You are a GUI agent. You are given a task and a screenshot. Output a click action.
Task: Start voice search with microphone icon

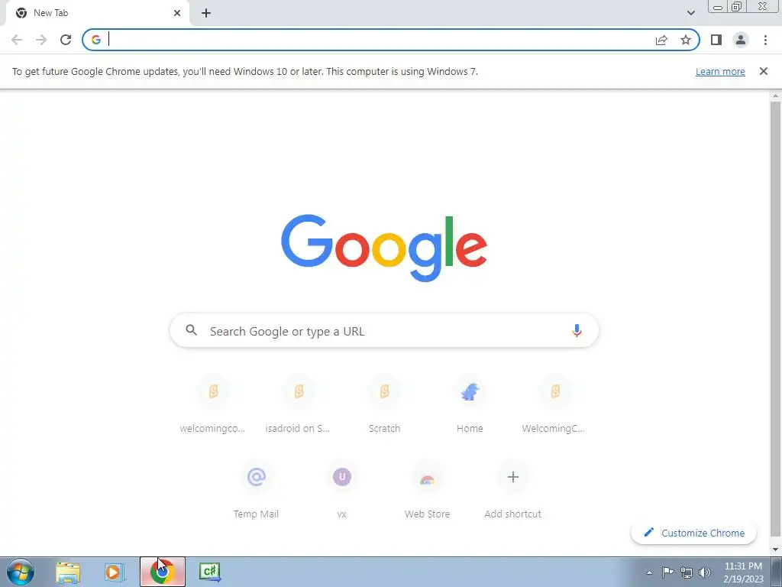(577, 330)
